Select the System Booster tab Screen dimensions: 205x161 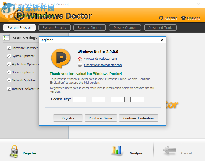point(19,28)
